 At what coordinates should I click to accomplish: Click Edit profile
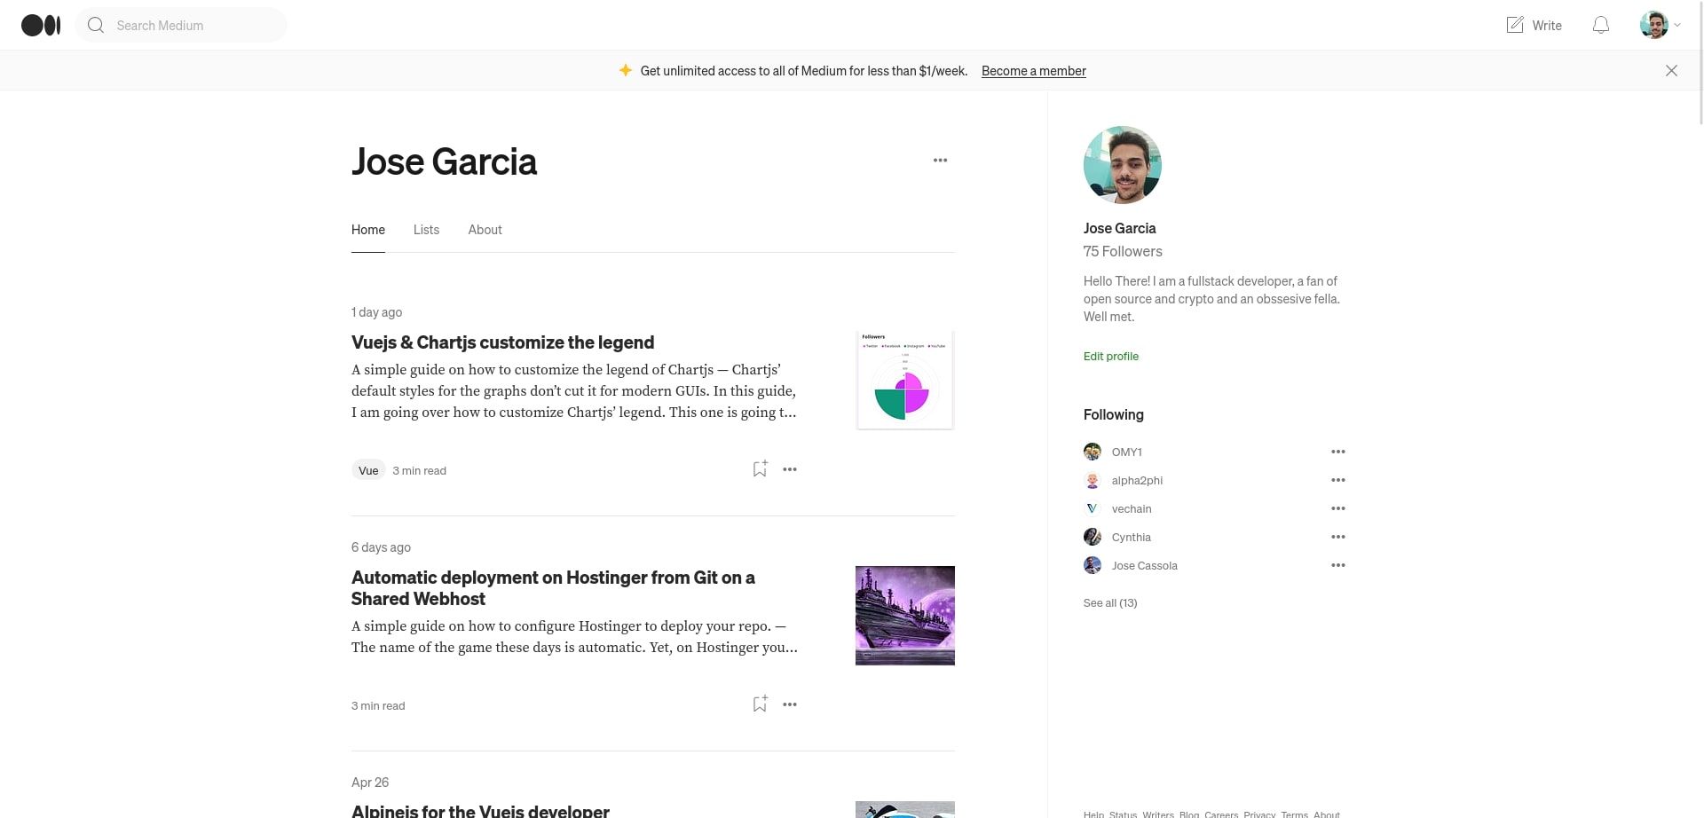click(x=1110, y=356)
